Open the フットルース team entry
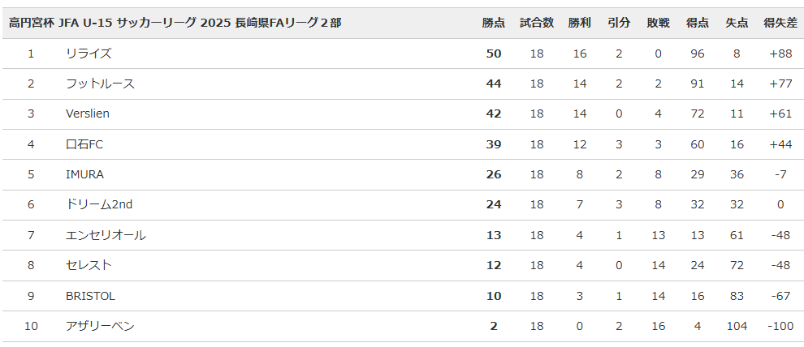The width and height of the screenshot is (804, 347). (100, 84)
